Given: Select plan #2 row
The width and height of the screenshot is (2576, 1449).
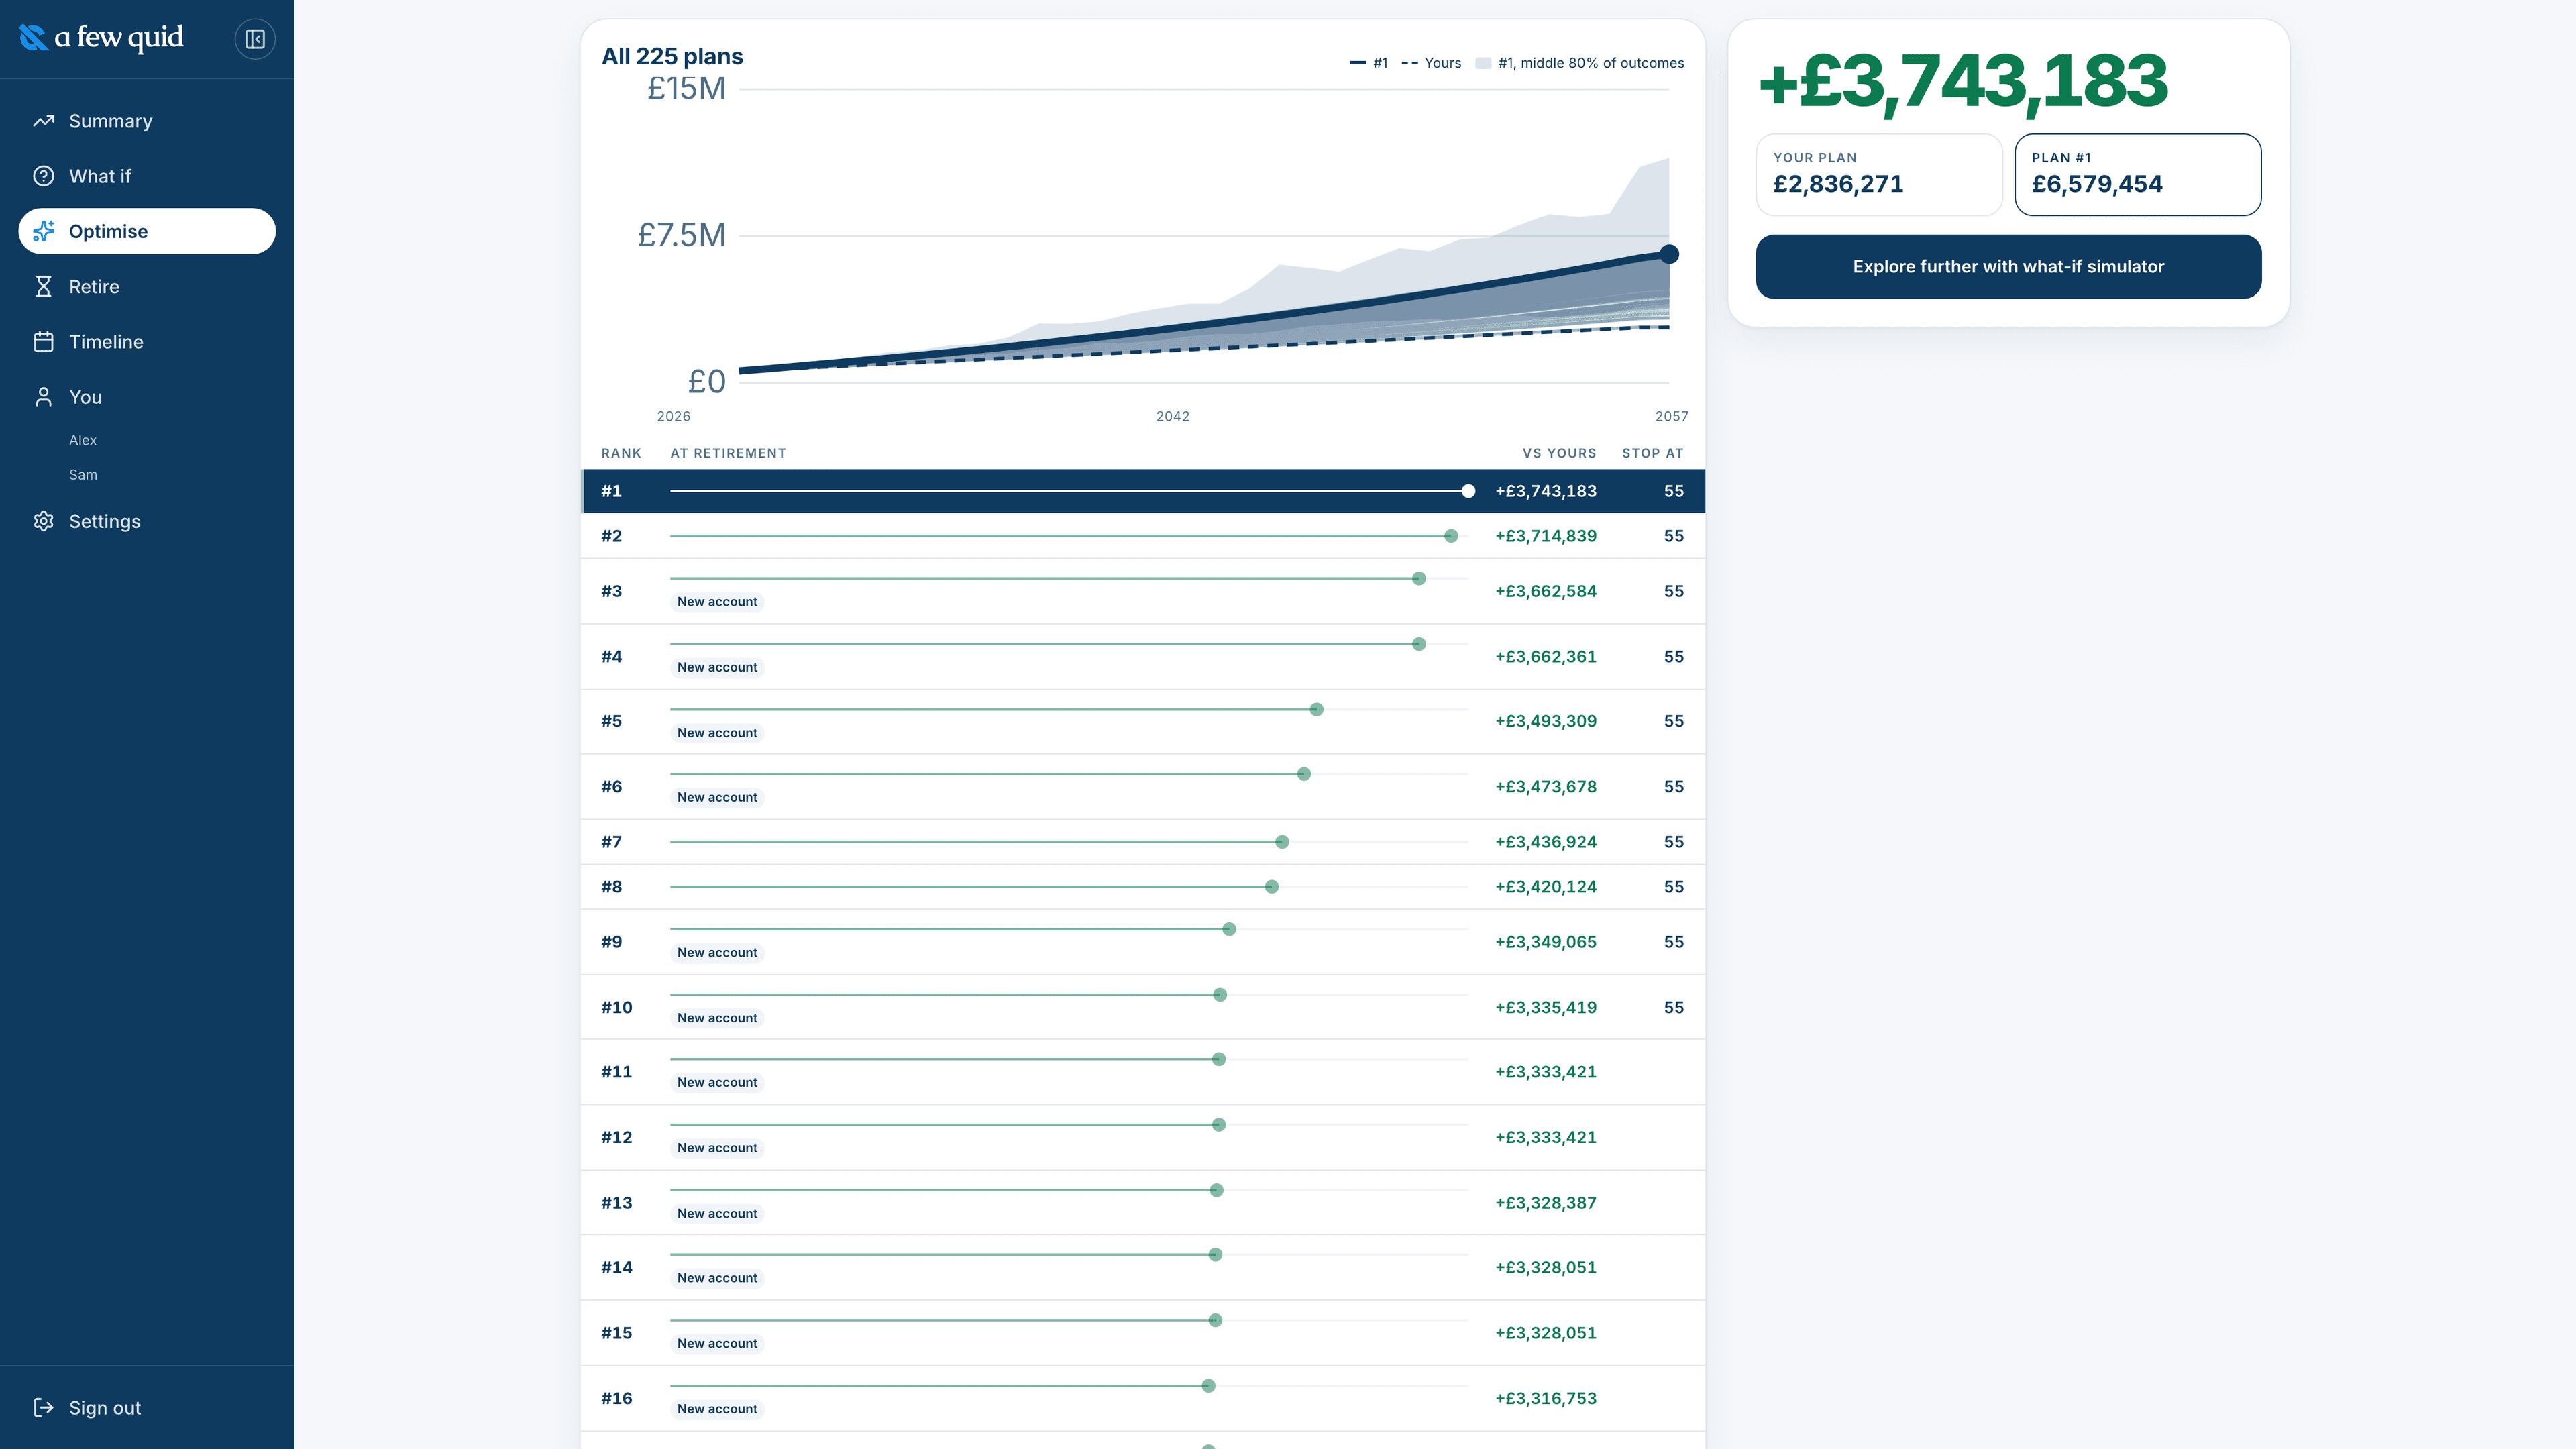Looking at the screenshot, I should 1142,536.
